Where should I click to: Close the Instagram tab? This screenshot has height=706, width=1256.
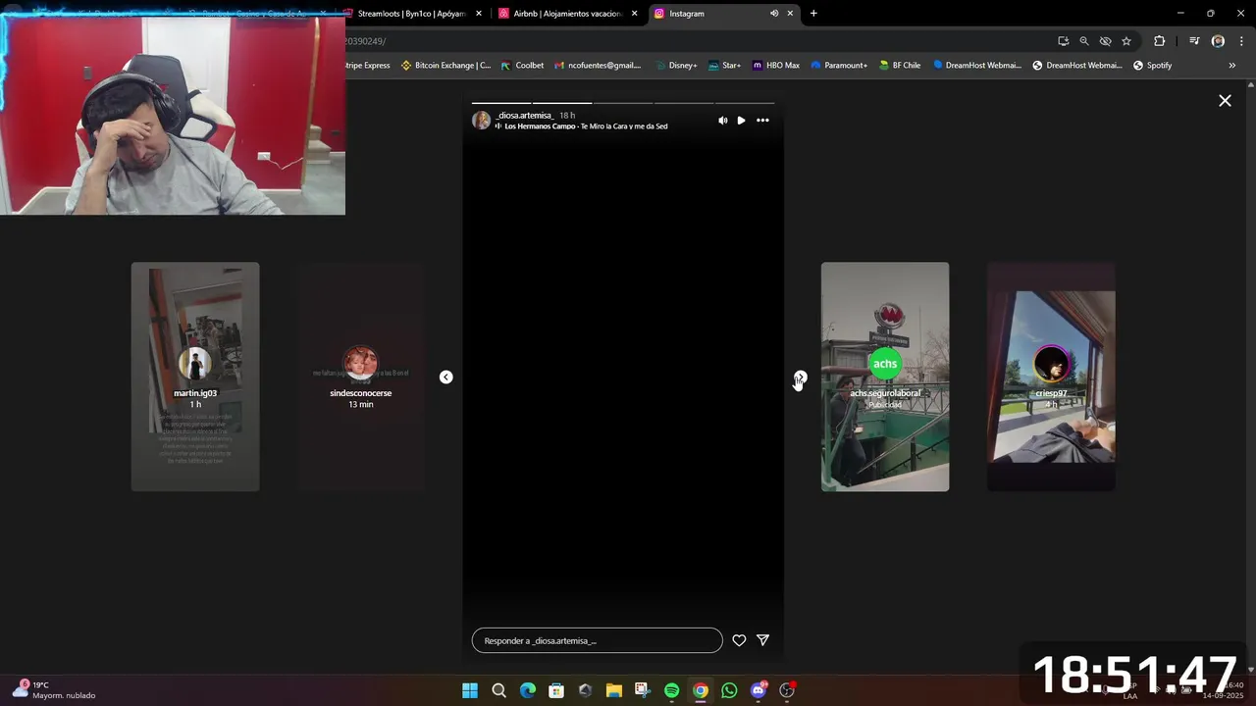tap(790, 14)
